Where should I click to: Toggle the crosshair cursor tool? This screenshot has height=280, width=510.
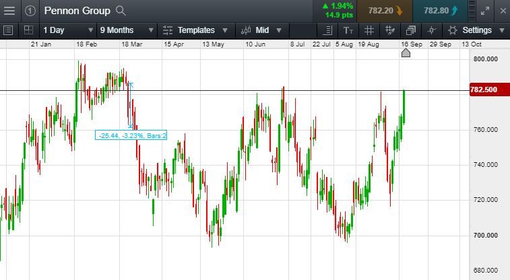pos(432,30)
